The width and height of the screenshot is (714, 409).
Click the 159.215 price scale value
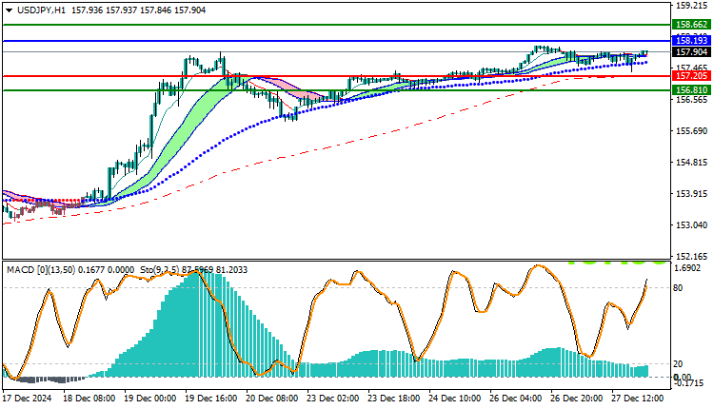point(692,6)
